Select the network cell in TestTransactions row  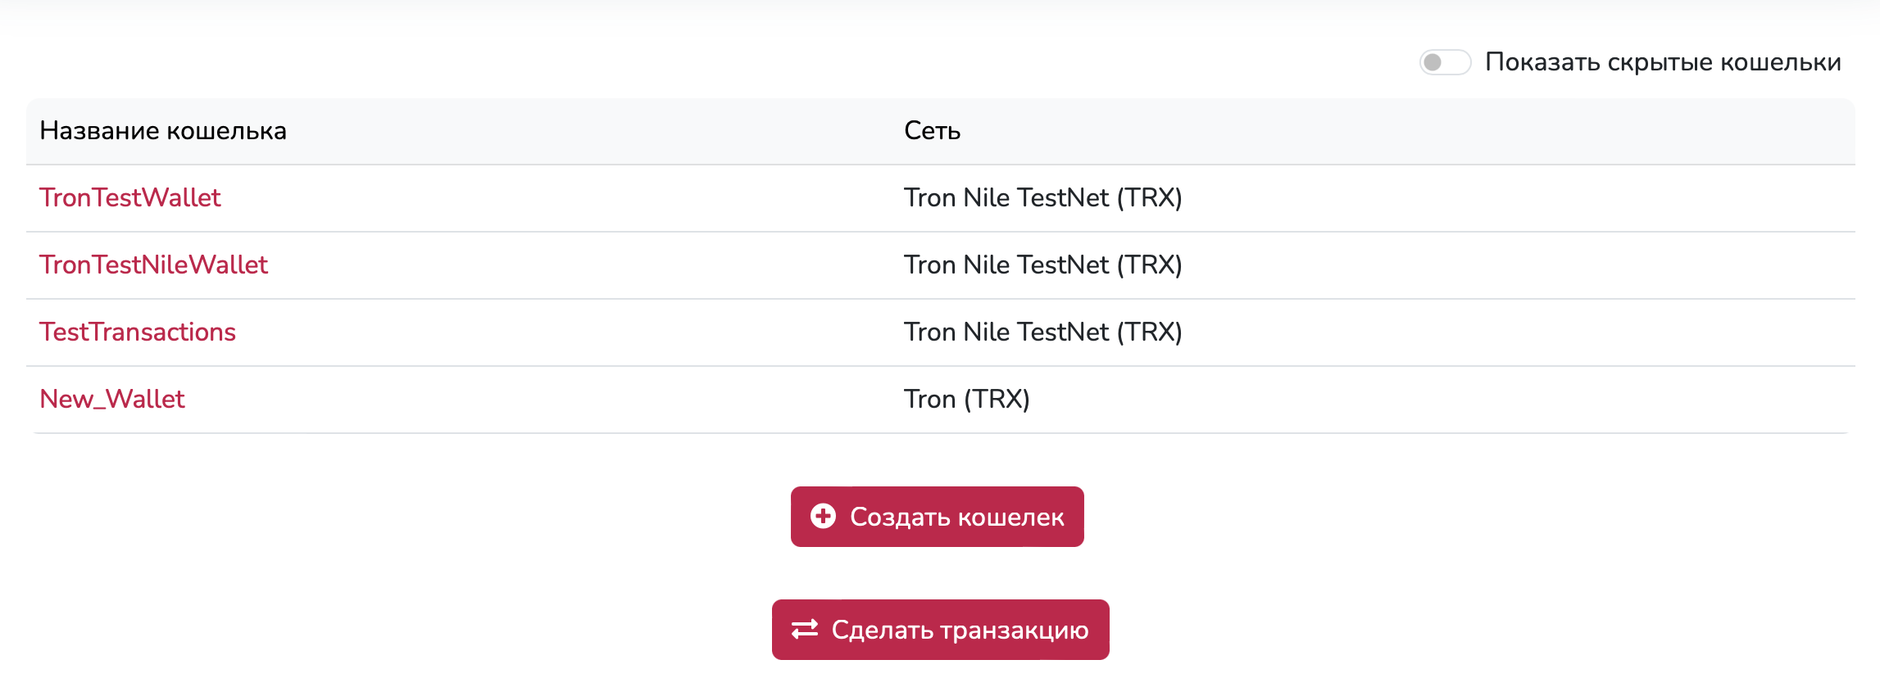click(x=1042, y=332)
